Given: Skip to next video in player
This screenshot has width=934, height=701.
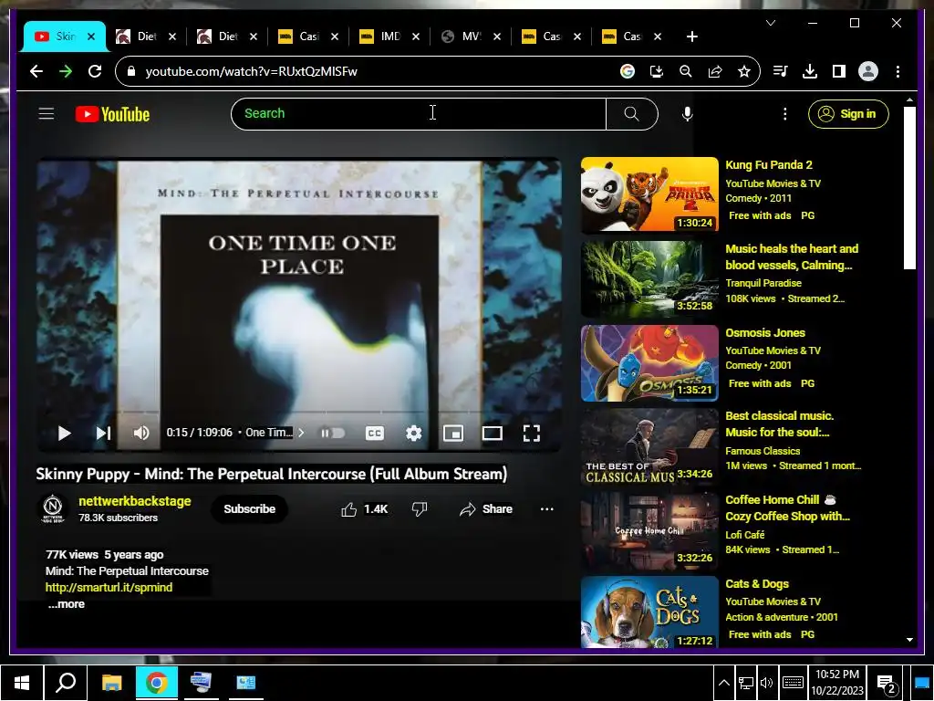Looking at the screenshot, I should [x=103, y=434].
